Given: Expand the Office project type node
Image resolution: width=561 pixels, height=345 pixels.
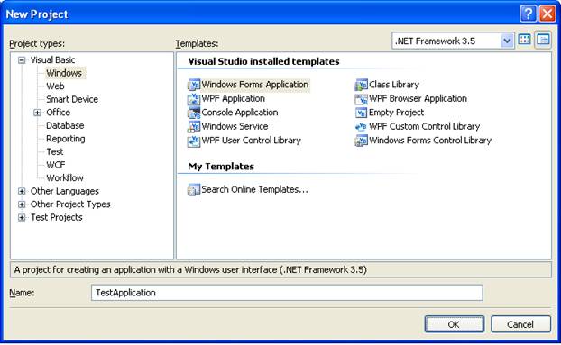Looking at the screenshot, I should point(37,113).
